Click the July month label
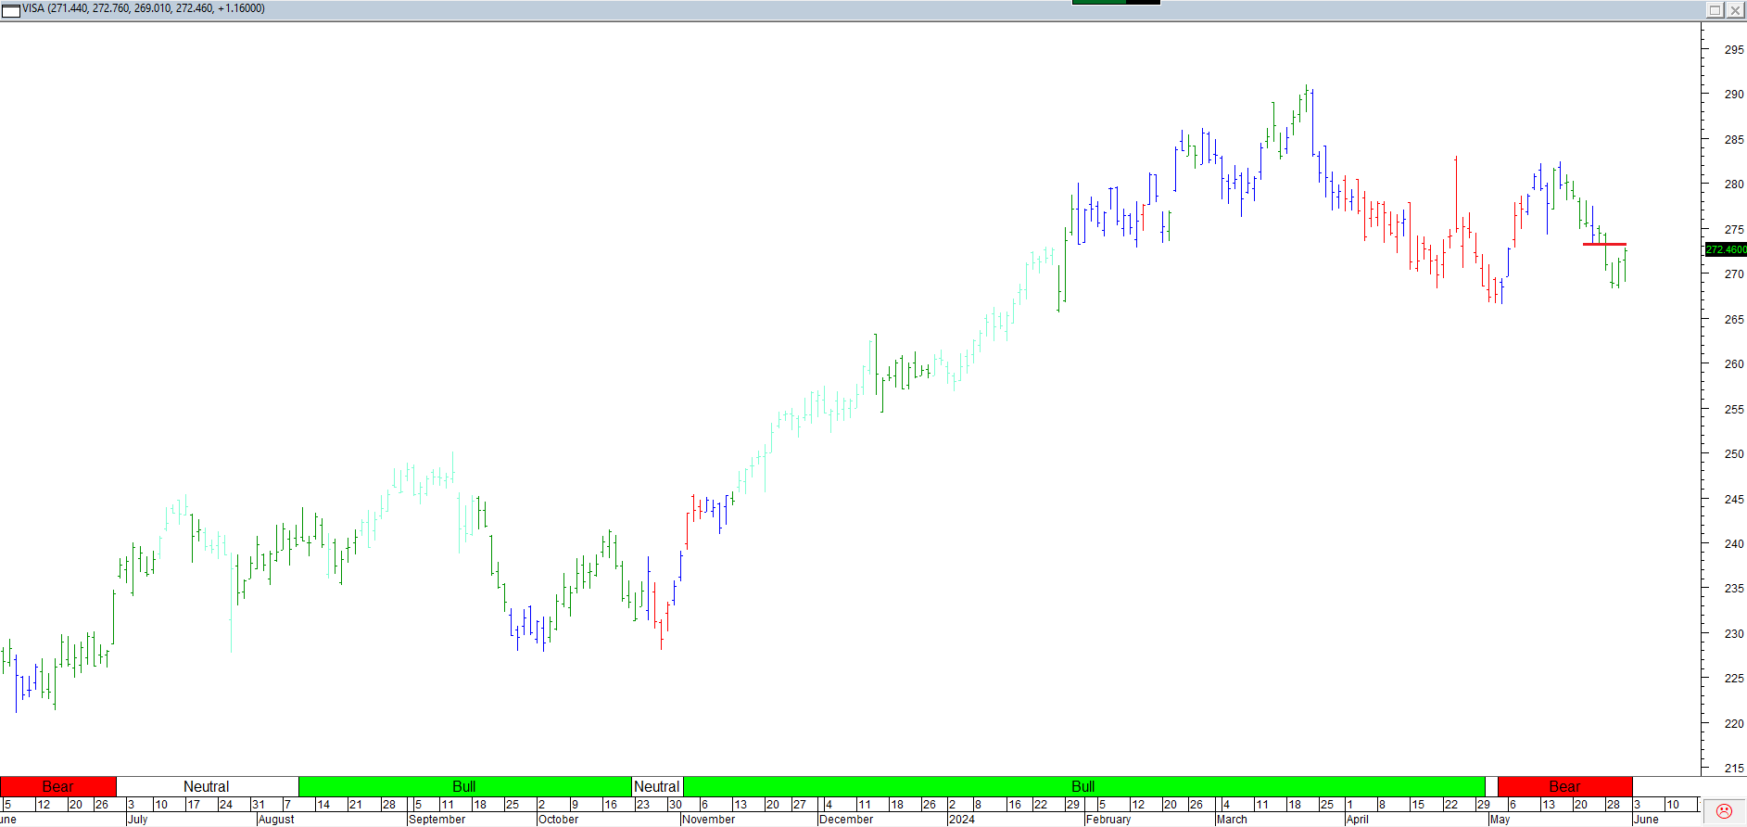Image resolution: width=1747 pixels, height=827 pixels. 137,820
